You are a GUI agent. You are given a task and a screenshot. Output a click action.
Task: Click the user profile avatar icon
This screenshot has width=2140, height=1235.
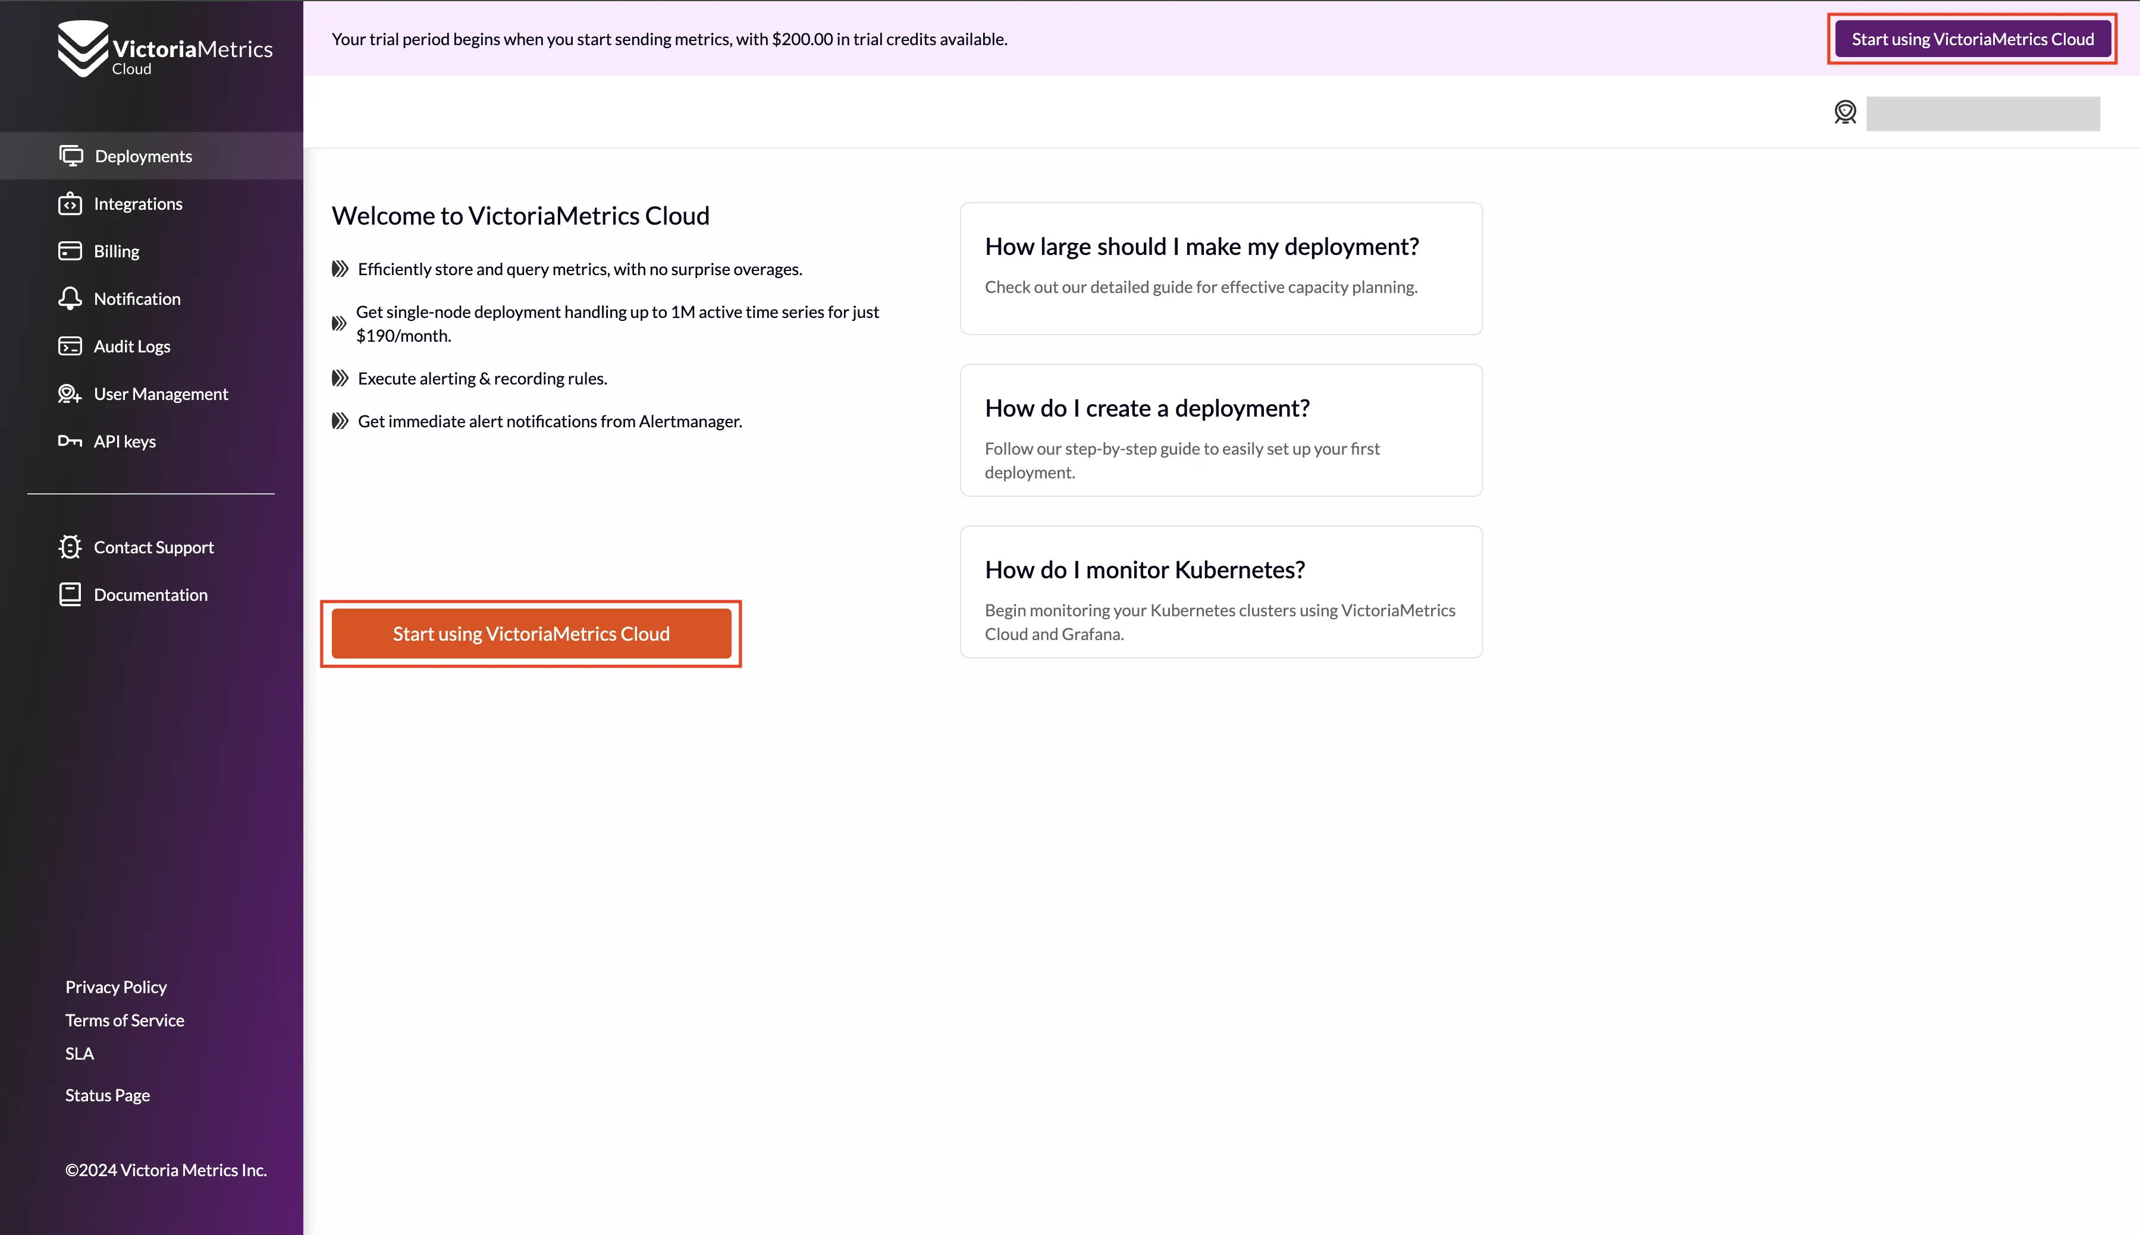tap(1846, 112)
